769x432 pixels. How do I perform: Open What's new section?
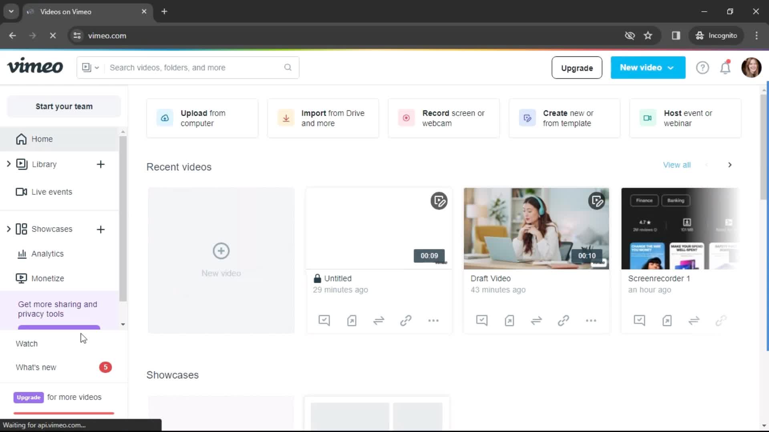35,367
